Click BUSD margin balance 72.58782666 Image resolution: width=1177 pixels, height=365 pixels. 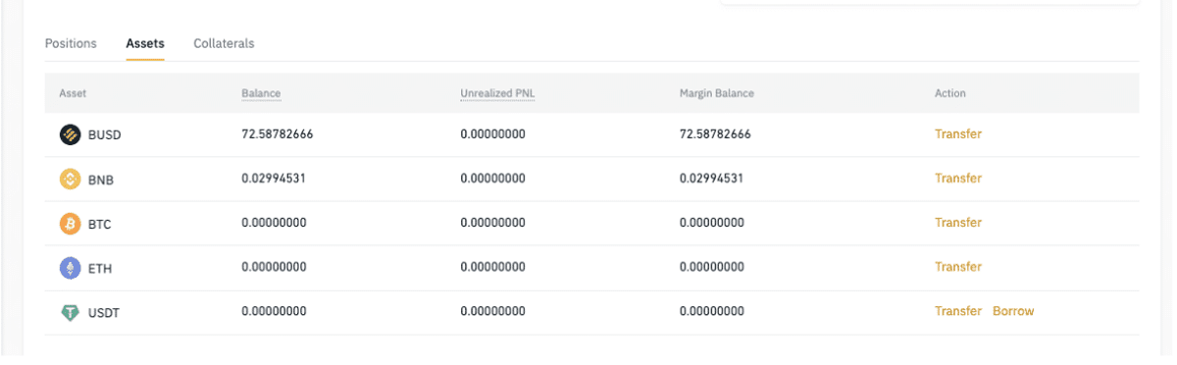click(x=715, y=134)
